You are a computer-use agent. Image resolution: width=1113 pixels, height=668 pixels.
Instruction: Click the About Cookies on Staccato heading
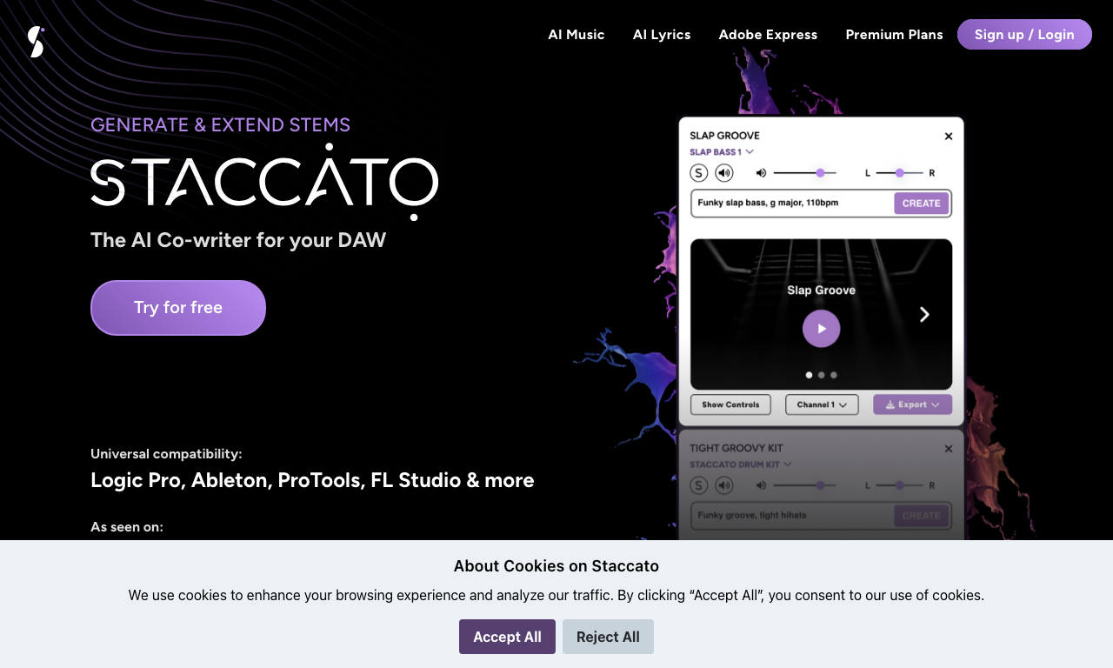pos(556,566)
